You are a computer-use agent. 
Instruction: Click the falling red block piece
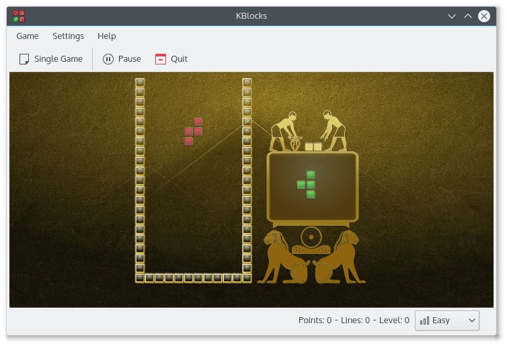pyautogui.click(x=194, y=132)
